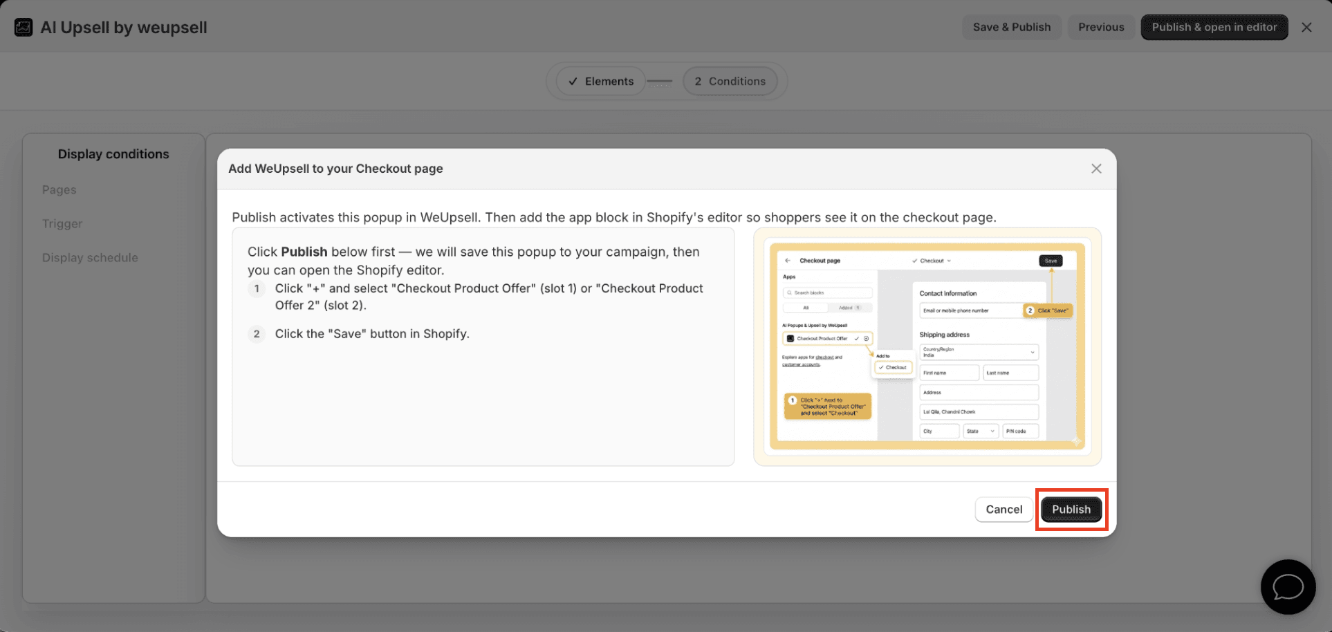
Task: Click the Elements step checkmark icon
Action: pos(573,82)
